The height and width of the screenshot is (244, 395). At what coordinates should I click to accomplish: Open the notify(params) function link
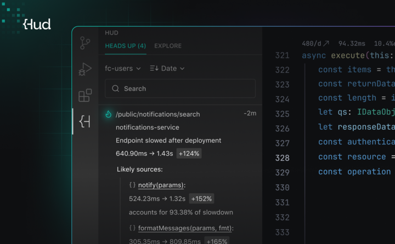pos(161,185)
